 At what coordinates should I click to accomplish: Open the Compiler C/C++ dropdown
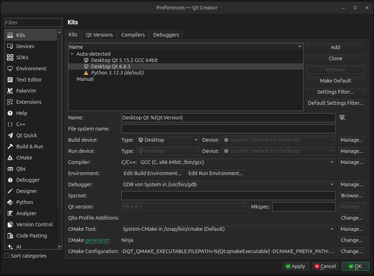point(237,162)
